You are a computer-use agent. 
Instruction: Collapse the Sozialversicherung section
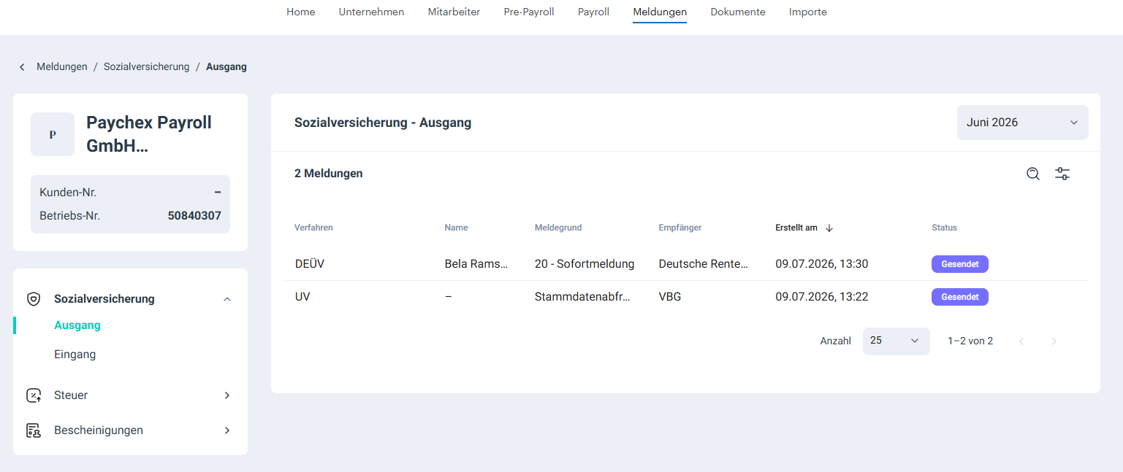[x=227, y=299]
